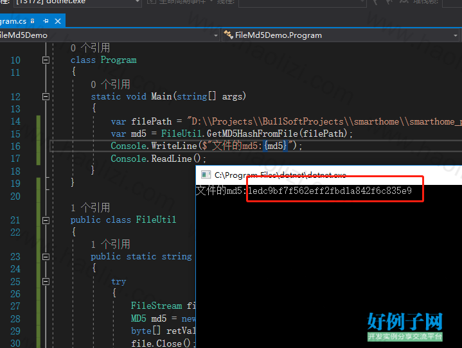The height and width of the screenshot is (348, 462).
Task: Click file.Close() on line 30
Action: [x=161, y=344]
